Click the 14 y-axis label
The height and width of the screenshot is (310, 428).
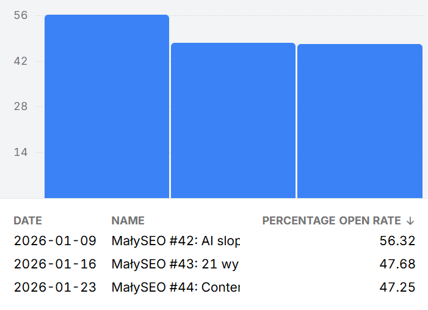pyautogui.click(x=21, y=152)
